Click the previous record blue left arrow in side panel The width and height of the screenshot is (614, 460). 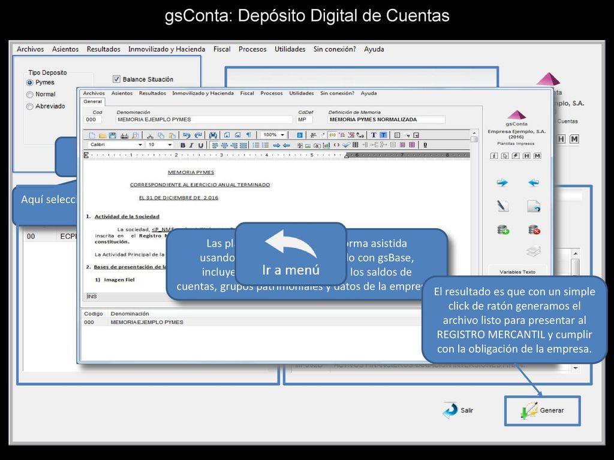(x=533, y=182)
